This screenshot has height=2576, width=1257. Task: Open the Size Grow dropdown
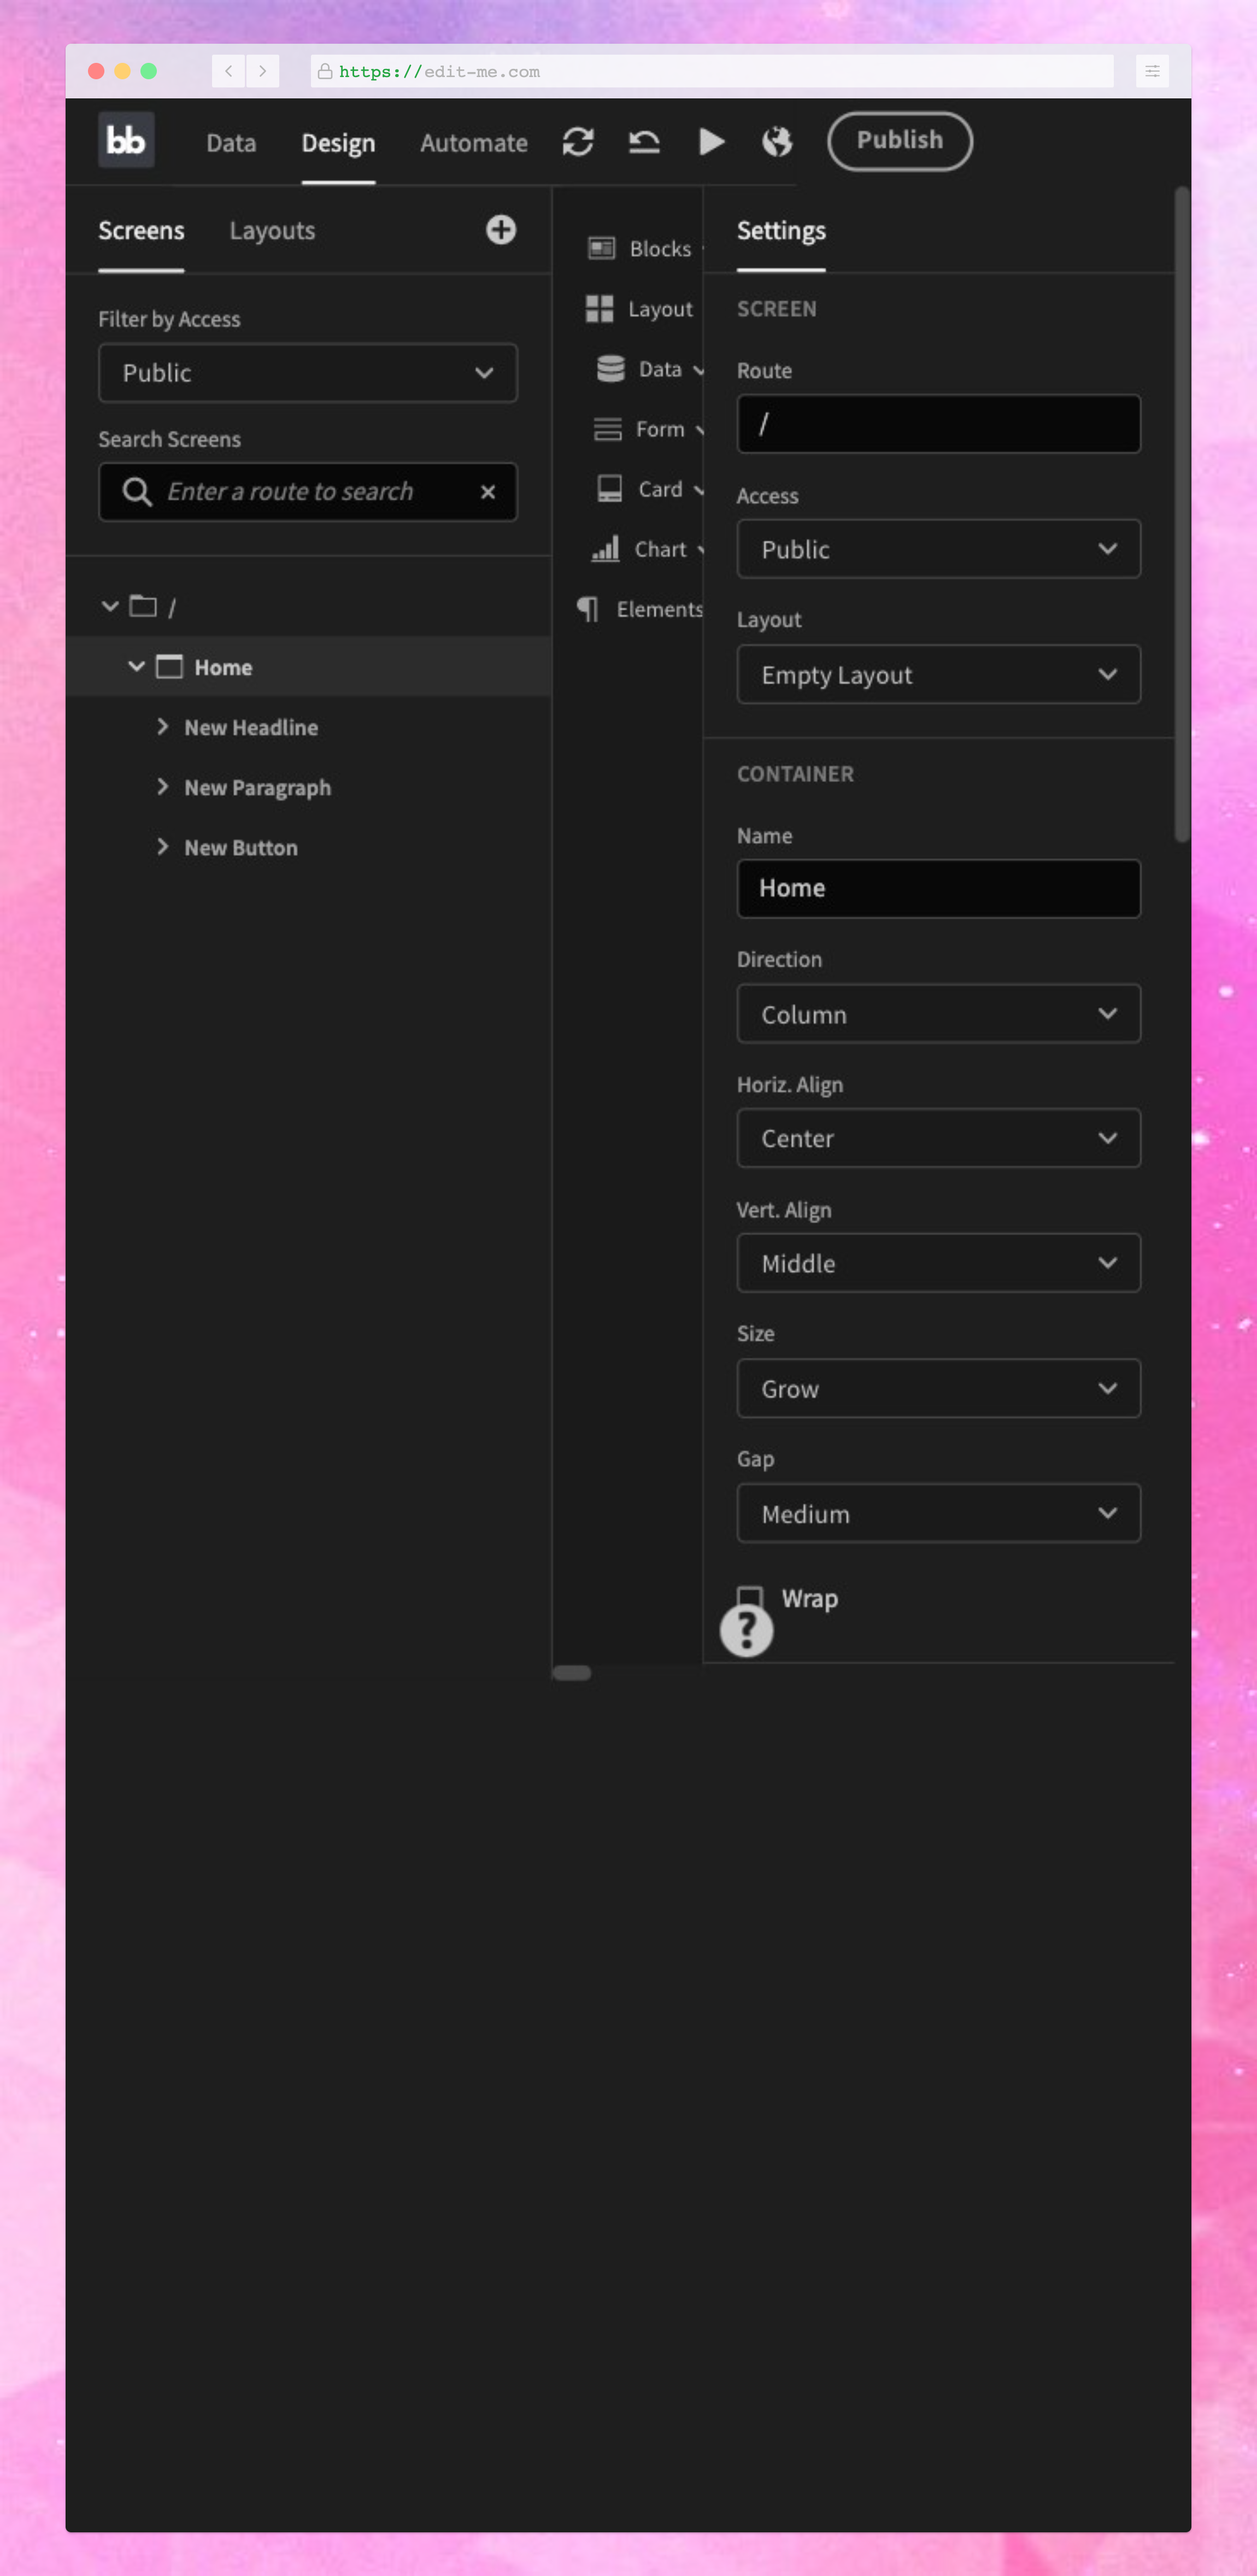coord(938,1388)
